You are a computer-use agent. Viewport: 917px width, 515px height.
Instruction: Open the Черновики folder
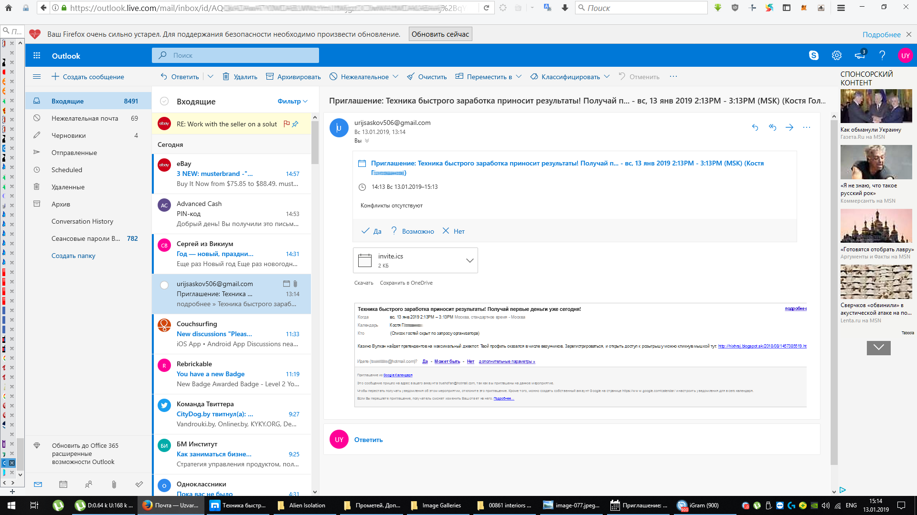[69, 135]
